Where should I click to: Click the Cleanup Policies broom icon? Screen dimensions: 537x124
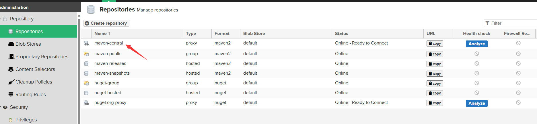coord(11,82)
